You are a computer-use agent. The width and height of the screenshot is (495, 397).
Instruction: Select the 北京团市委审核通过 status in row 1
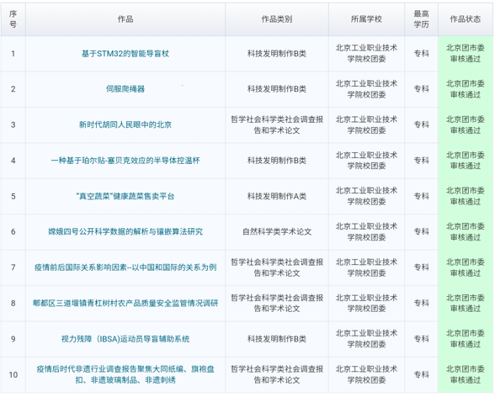click(466, 54)
